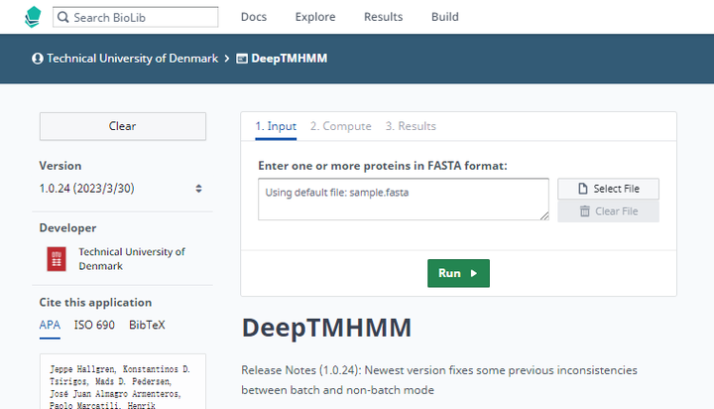The width and height of the screenshot is (714, 409).
Task: Switch to the 2. Compute tab
Action: (340, 126)
